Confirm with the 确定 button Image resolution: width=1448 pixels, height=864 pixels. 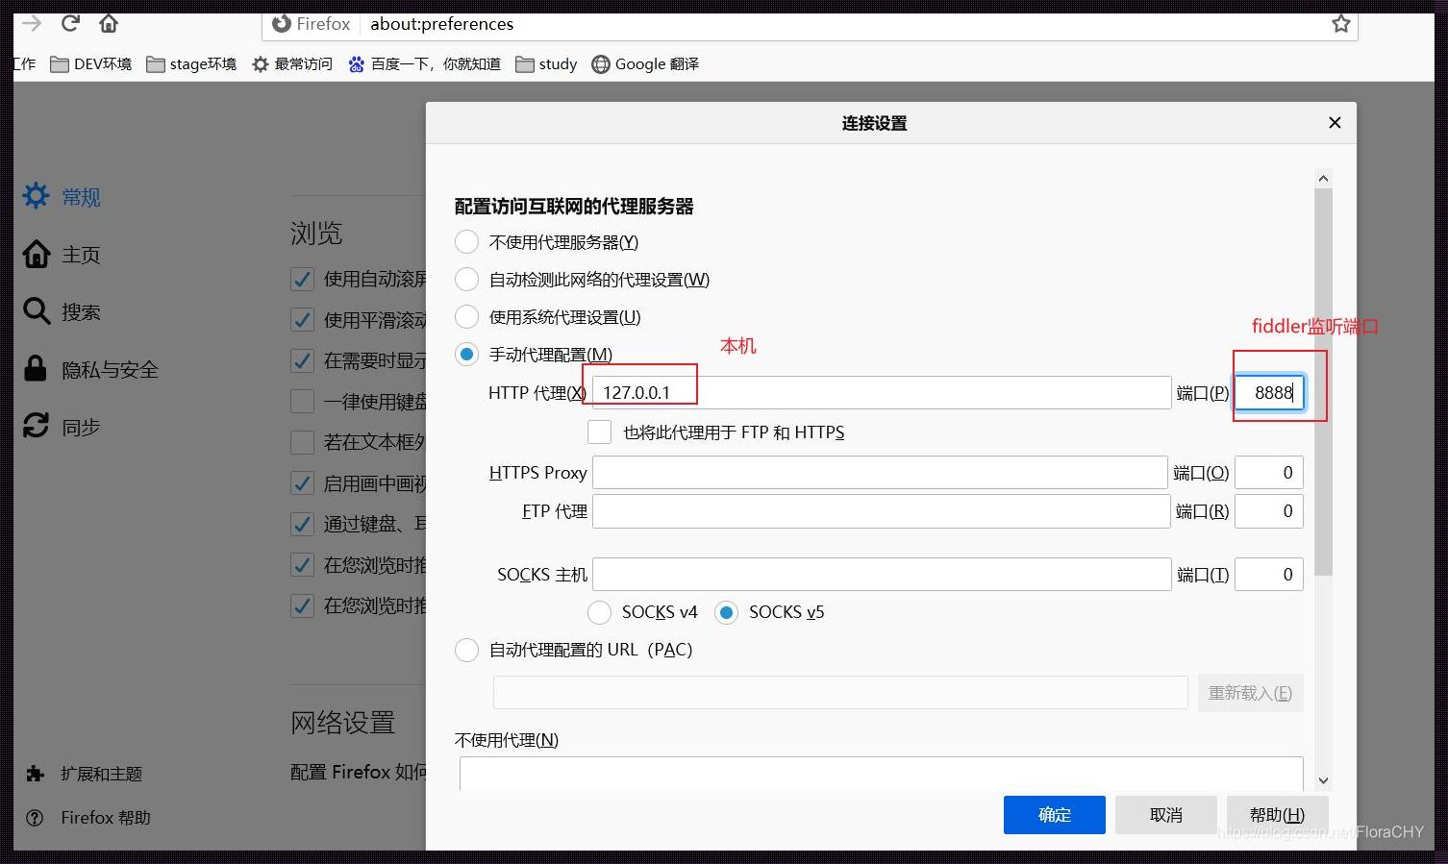[x=1054, y=815]
